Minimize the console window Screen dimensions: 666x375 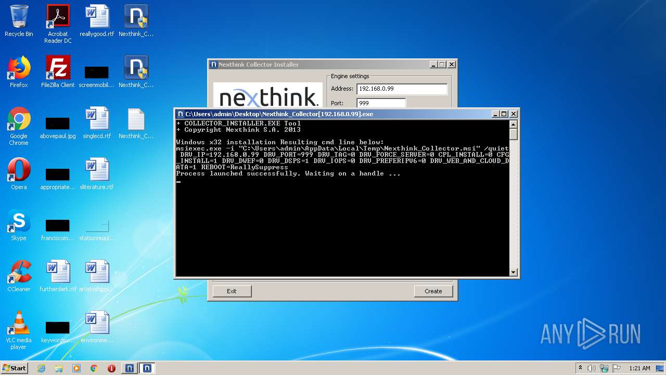click(495, 114)
